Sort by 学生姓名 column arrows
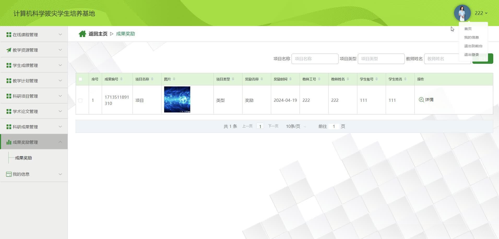The image size is (499, 239). [405, 79]
